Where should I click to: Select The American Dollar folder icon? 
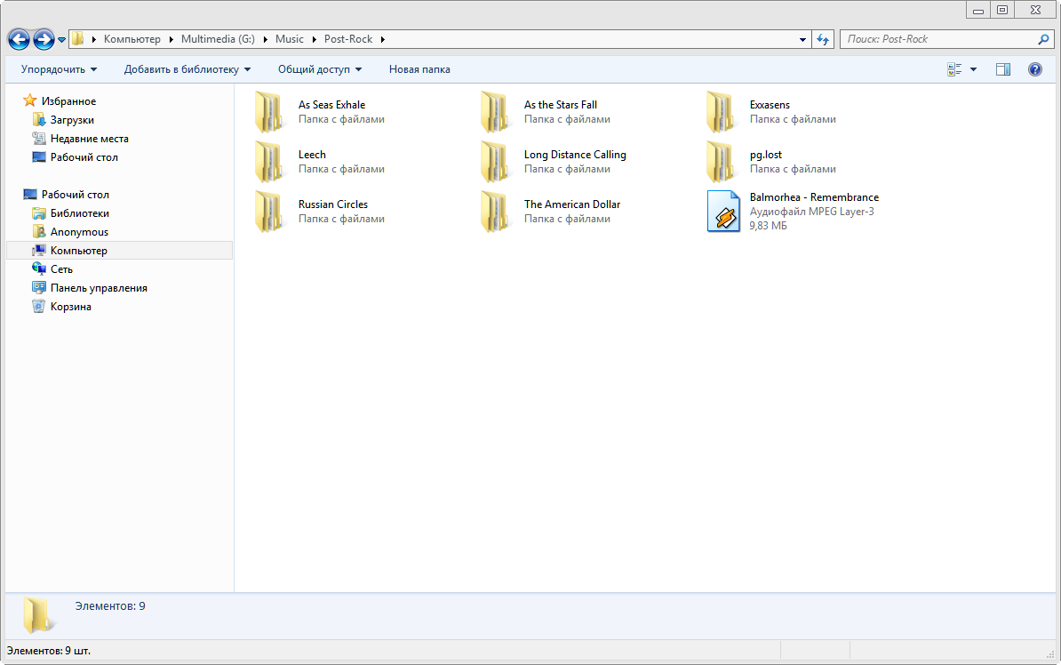[x=495, y=212]
